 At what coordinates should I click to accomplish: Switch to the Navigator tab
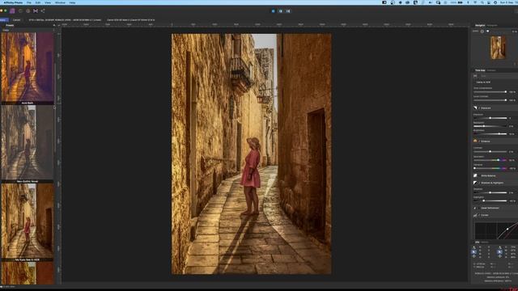click(480, 25)
